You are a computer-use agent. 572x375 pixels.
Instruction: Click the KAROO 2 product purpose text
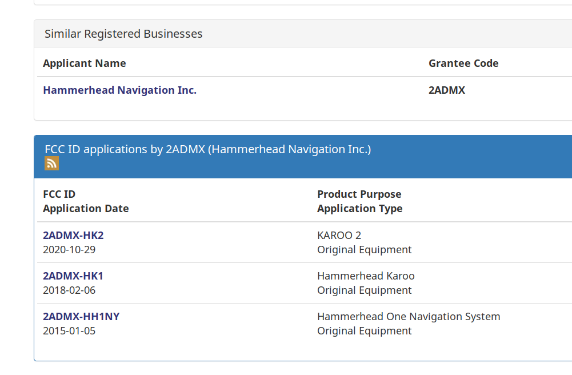[339, 236]
